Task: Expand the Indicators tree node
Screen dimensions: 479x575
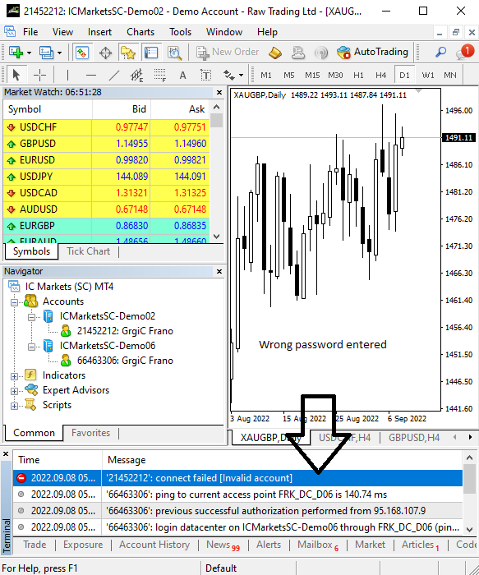Action: pyautogui.click(x=14, y=376)
